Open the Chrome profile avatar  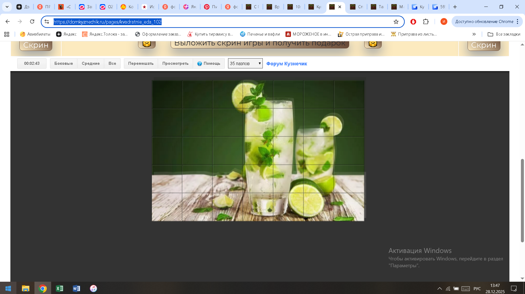pyautogui.click(x=444, y=22)
